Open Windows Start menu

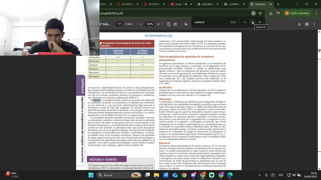(91, 175)
